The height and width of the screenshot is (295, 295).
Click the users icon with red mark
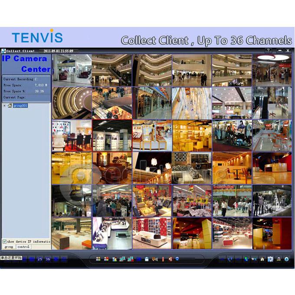coord(106,259)
